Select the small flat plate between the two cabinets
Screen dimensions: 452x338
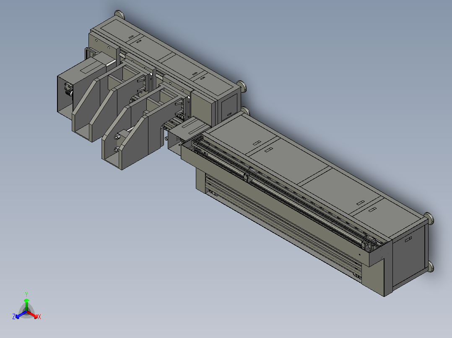(x=190, y=128)
